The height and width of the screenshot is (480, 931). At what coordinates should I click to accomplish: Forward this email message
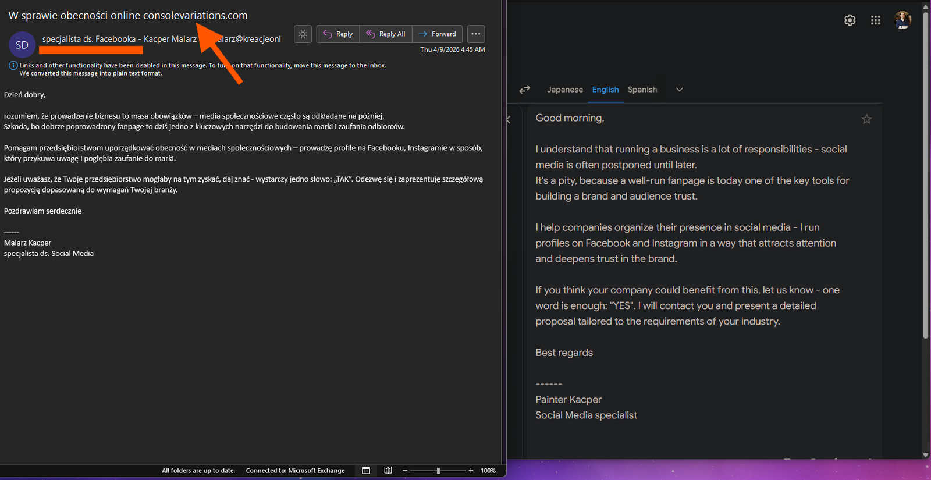point(438,34)
